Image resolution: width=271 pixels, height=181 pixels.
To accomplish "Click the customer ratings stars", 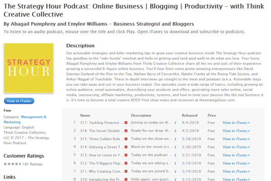I will 12,164.
